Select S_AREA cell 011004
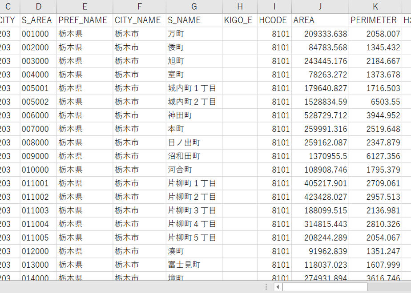 point(38,224)
